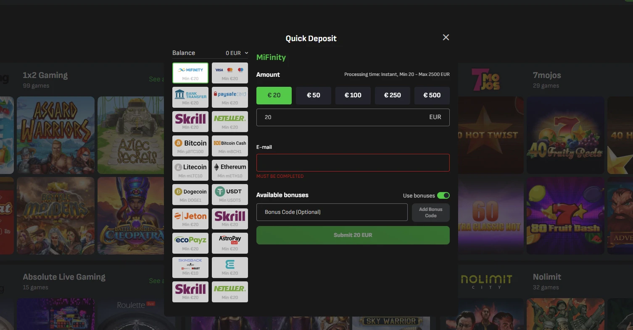Open the 40 Fruity Reels game
This screenshot has width=633, height=330.
(x=565, y=135)
